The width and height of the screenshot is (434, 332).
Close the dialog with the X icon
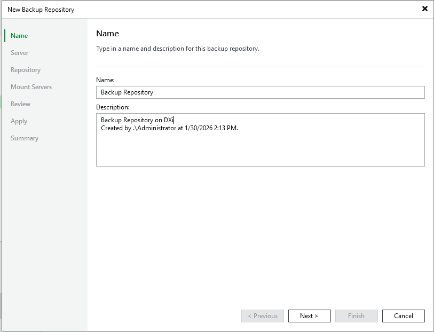(425, 9)
